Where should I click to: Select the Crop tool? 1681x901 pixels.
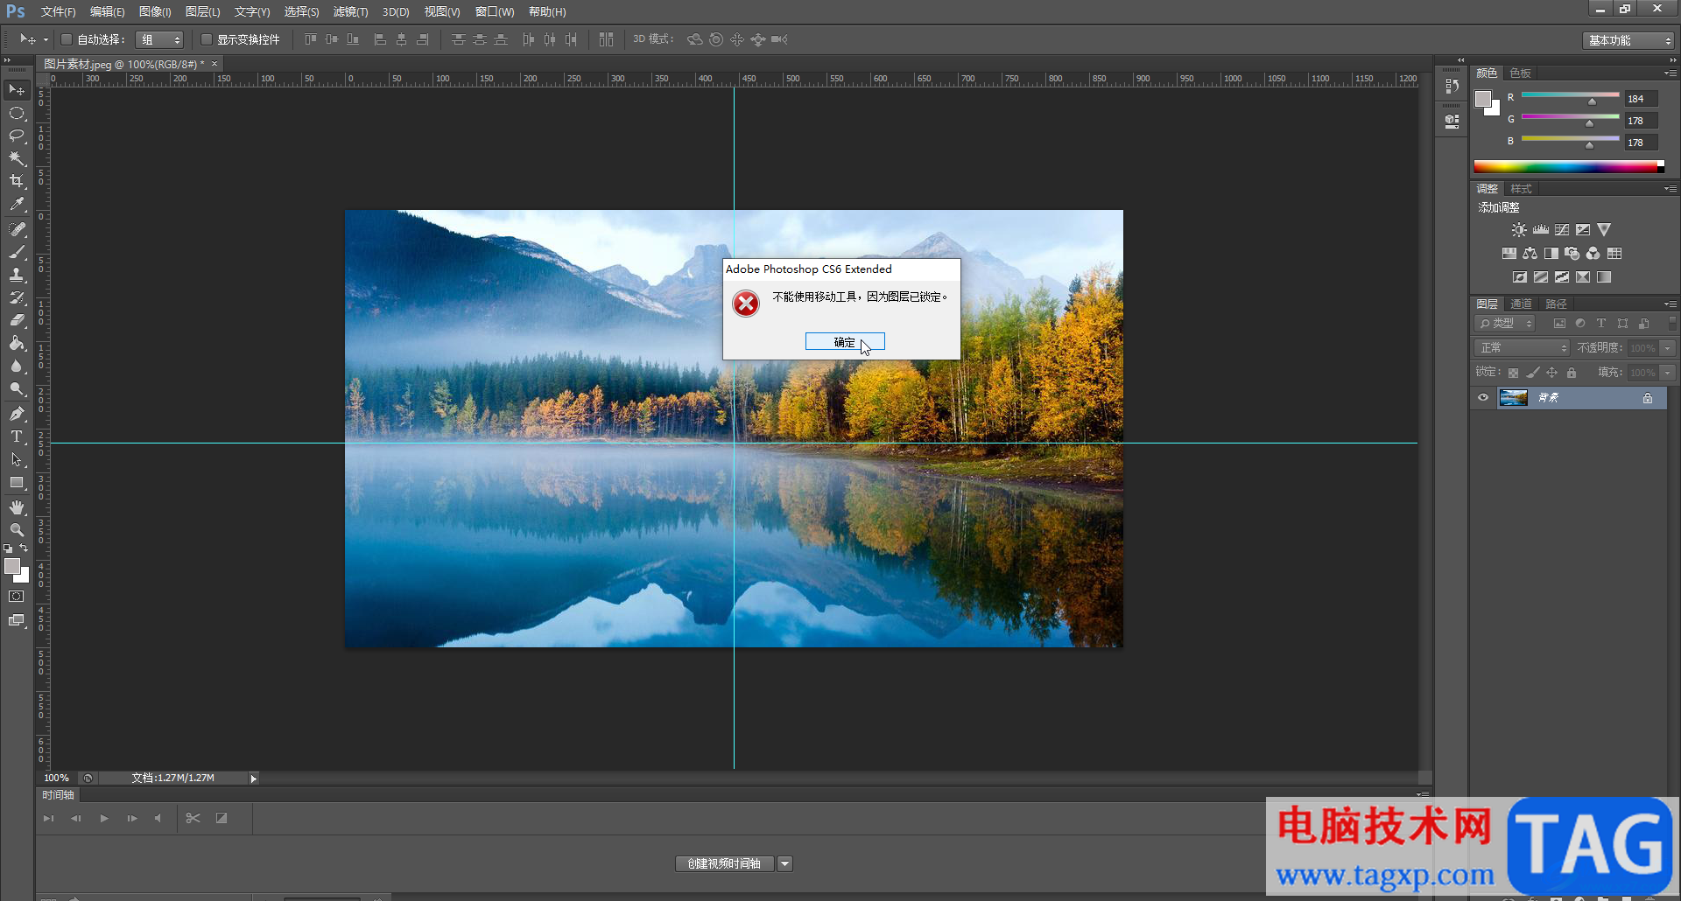tap(17, 181)
